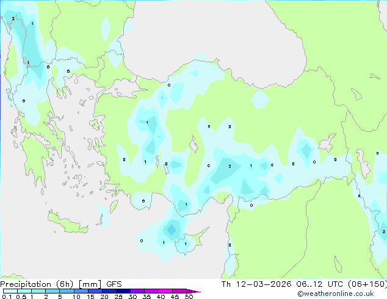Select the 0.5–1 mm legend color
Image resolution: width=387 pixels, height=299 pixels.
[x=24, y=291]
